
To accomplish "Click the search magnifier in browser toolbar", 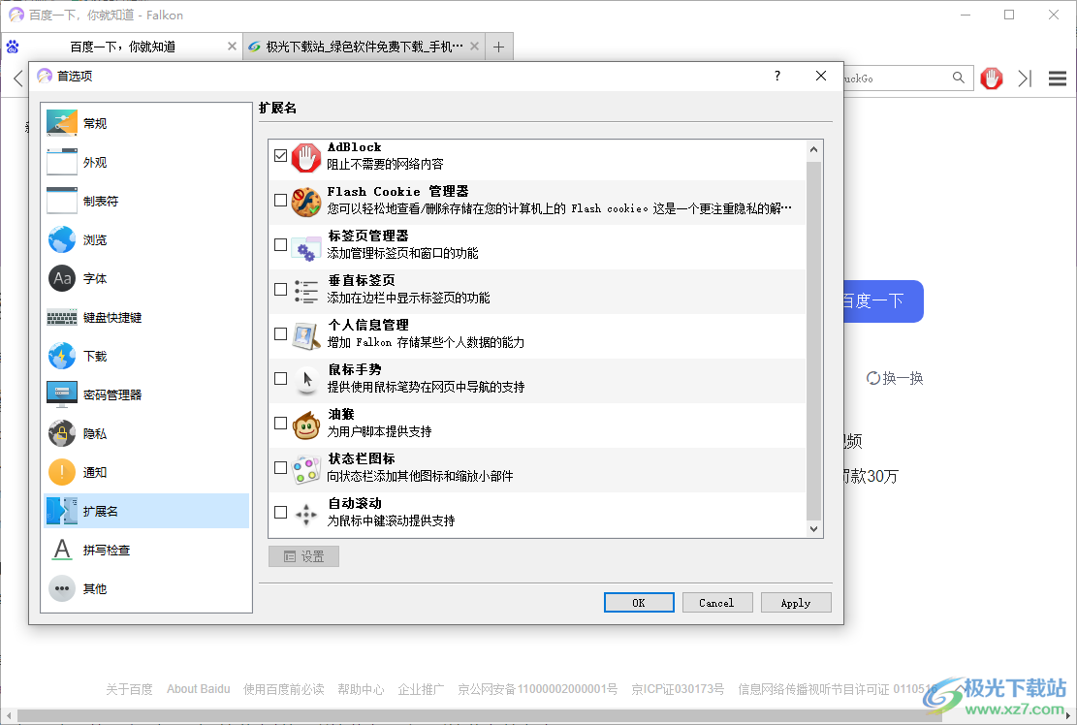I will click(958, 78).
